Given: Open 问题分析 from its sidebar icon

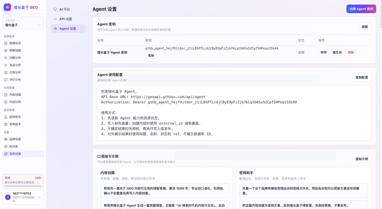Looking at the screenshot, I should coord(6,58).
